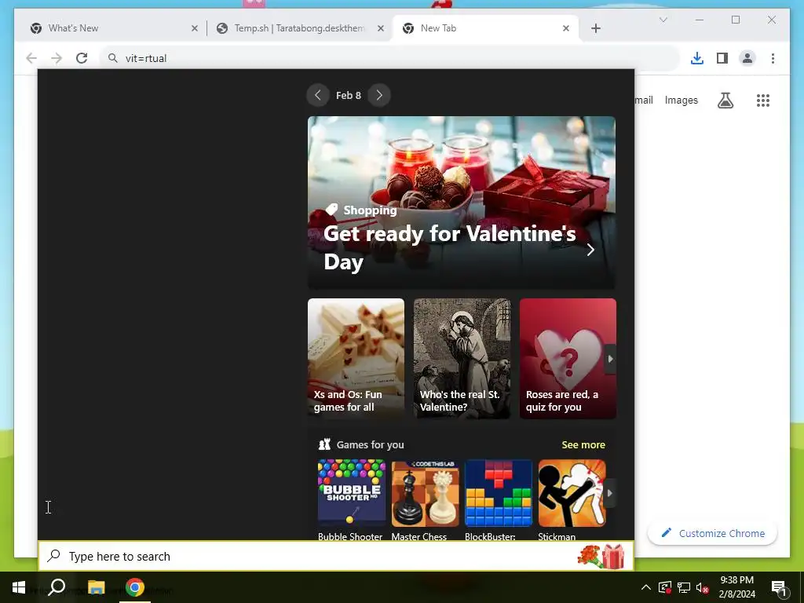
Task: Close the What's New tab
Action: [x=195, y=28]
